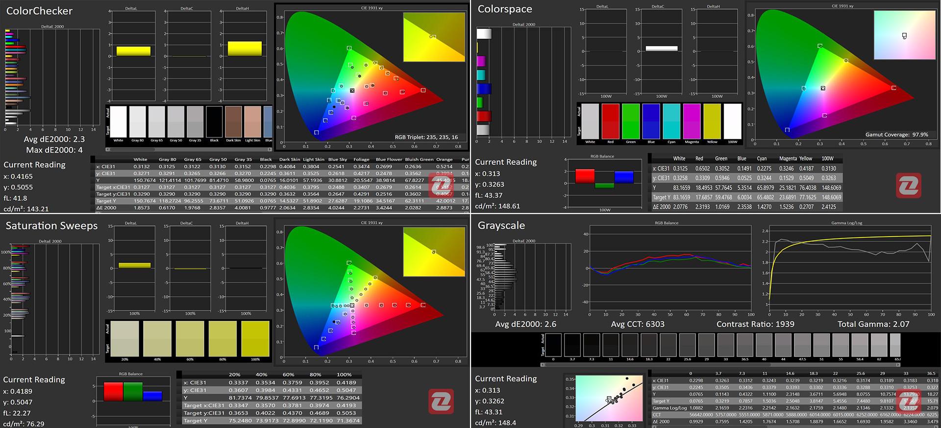941x428 pixels.
Task: Select the grayscale swatch labeled 3.7
Action: (572, 345)
